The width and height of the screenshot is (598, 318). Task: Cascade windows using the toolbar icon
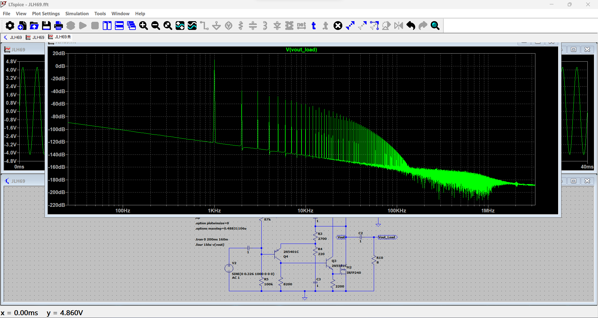tap(131, 26)
